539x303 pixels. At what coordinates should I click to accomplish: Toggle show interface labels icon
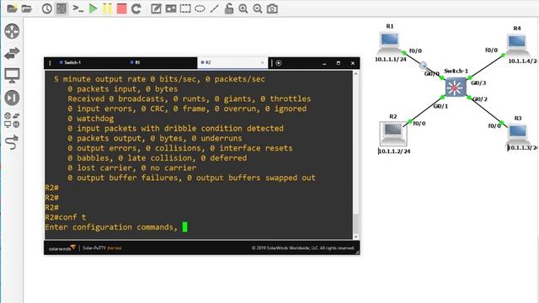[x=61, y=8]
